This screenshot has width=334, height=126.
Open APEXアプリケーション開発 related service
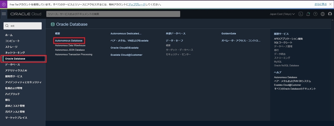coord(288,39)
